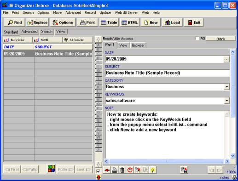This screenshot has width=238, height=181.
Task: Open the Search menu
Action: (28, 12)
